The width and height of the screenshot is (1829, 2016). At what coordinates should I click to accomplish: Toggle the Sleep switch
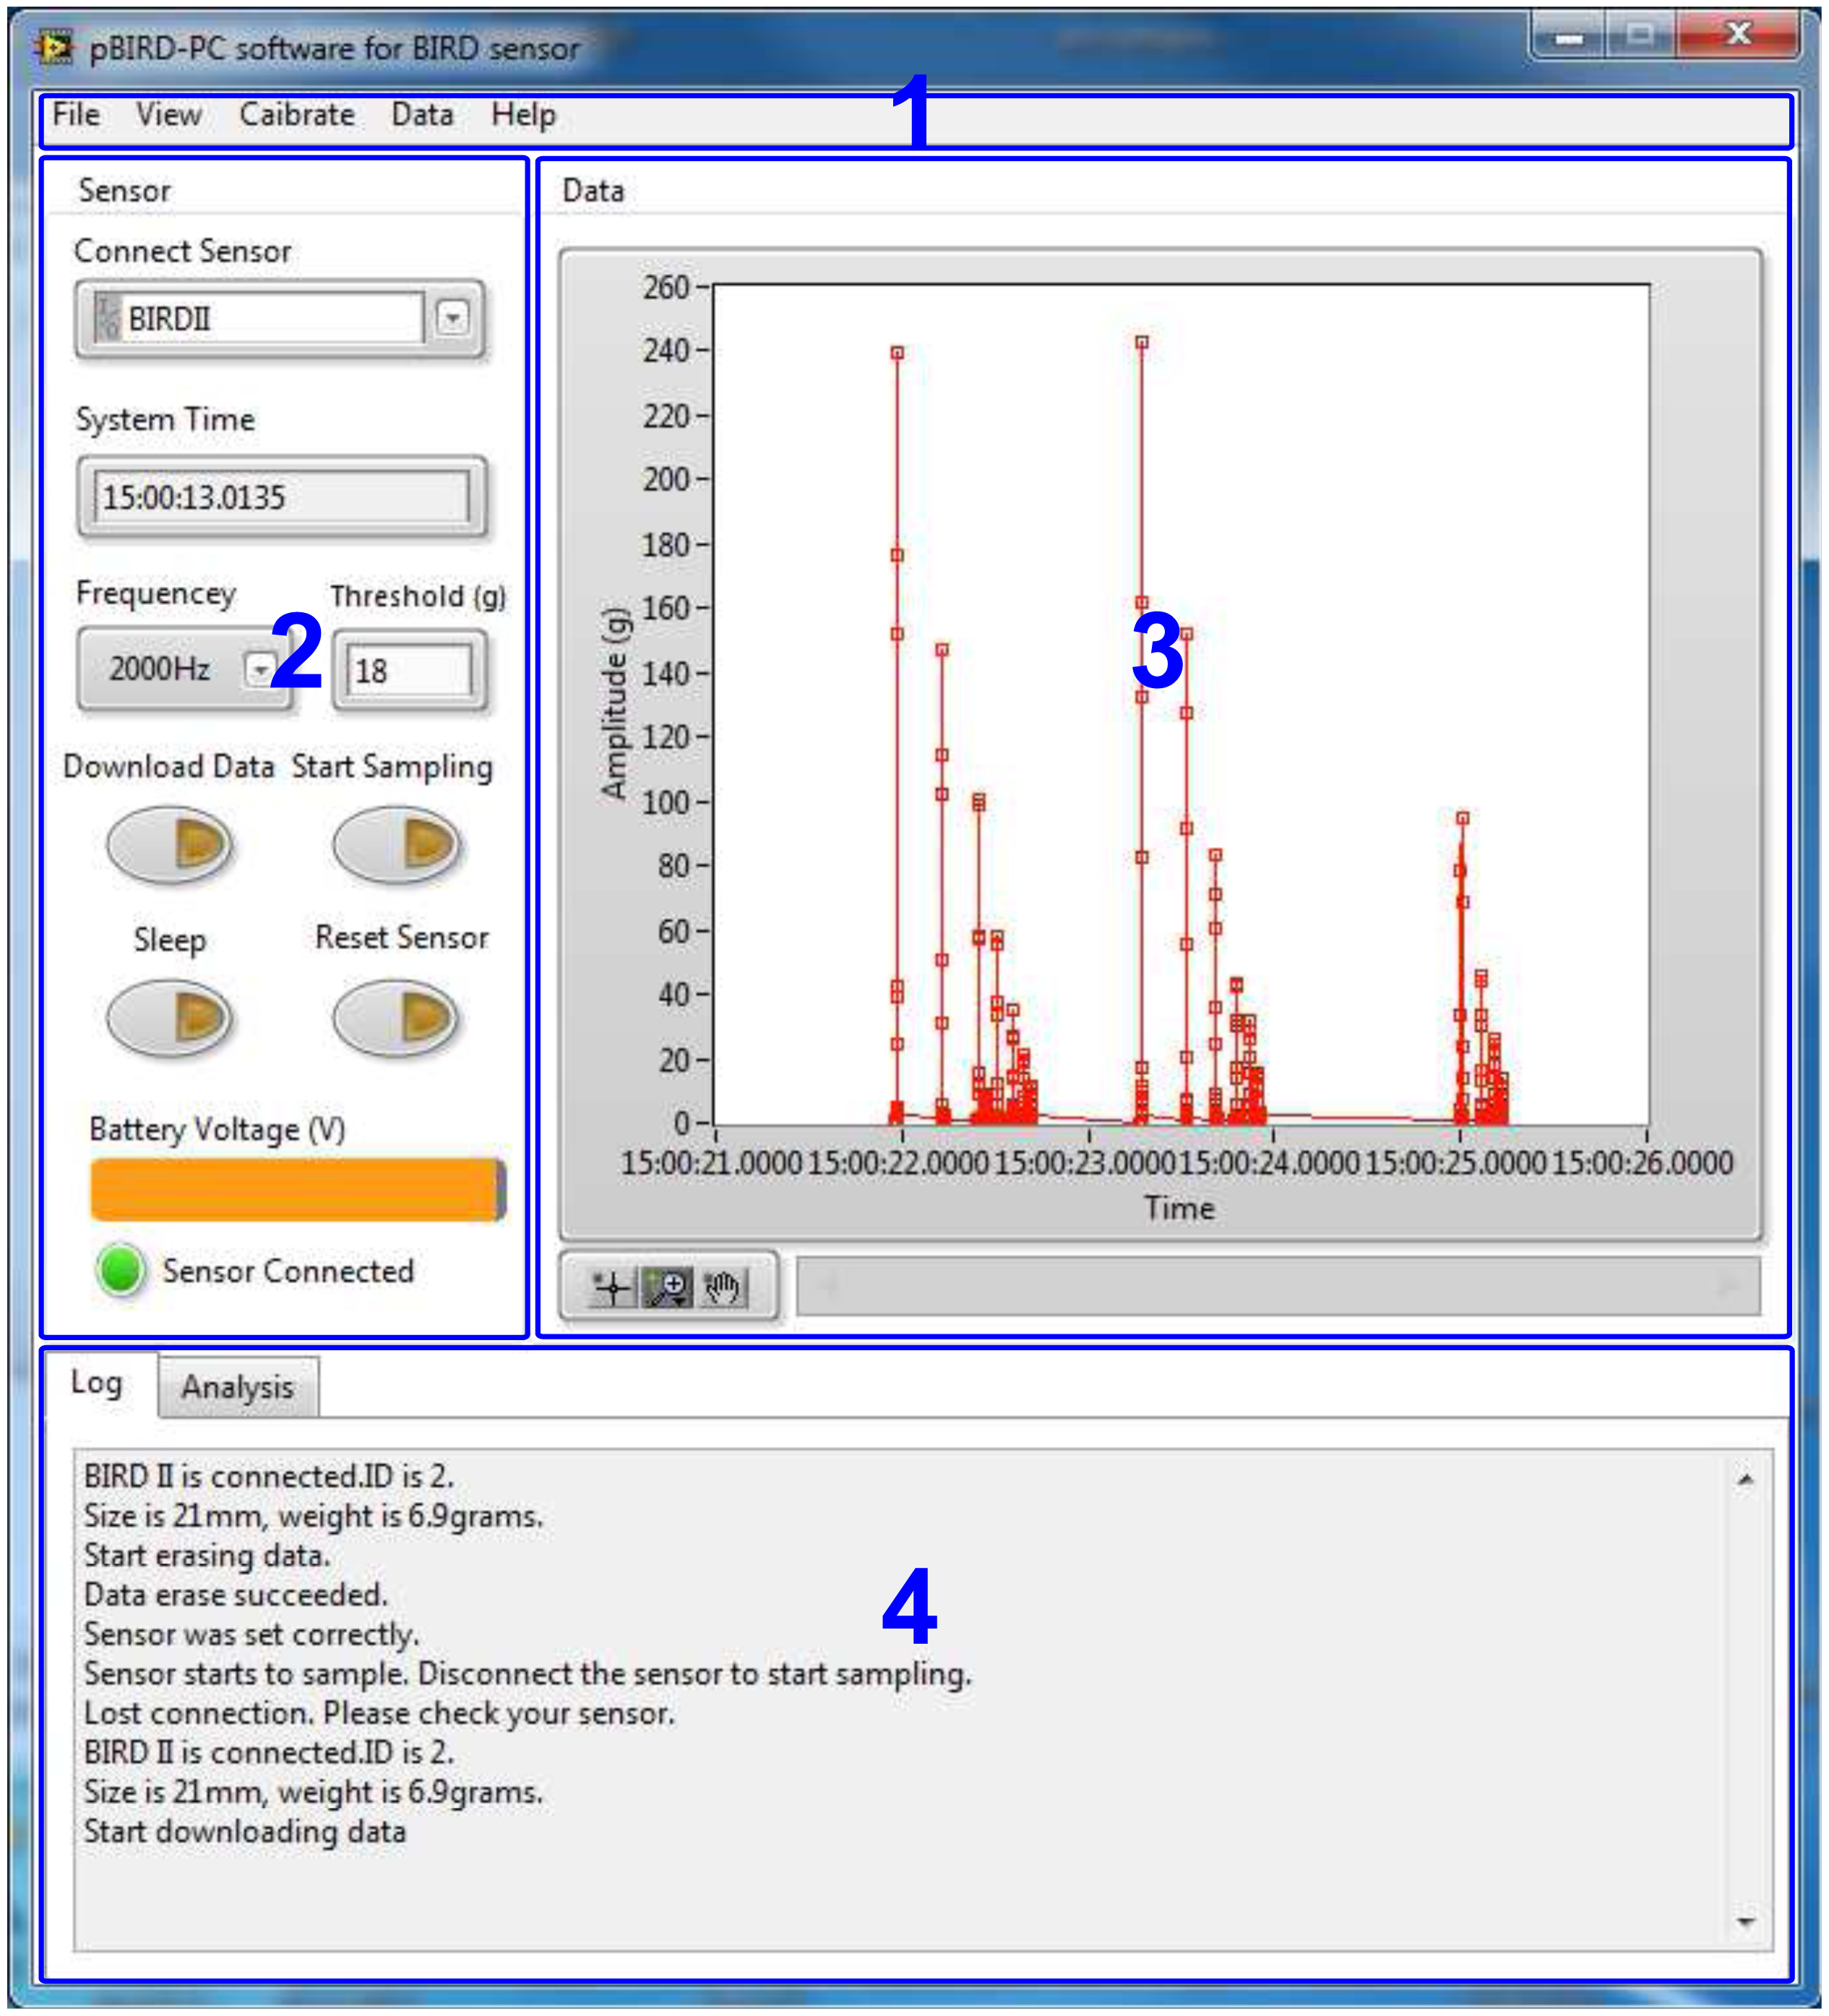(170, 1018)
